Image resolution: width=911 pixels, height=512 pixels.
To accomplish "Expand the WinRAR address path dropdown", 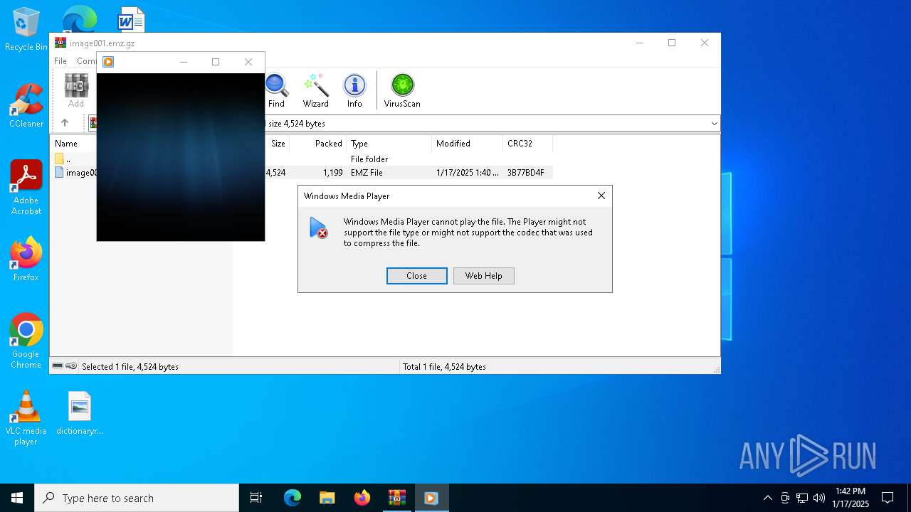I will point(714,124).
